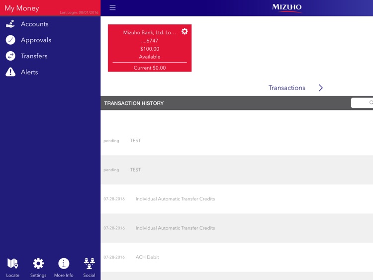Click the Locate map icon
The height and width of the screenshot is (280, 373).
12,264
